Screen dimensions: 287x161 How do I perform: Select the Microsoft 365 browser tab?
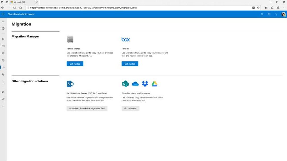point(24,2)
